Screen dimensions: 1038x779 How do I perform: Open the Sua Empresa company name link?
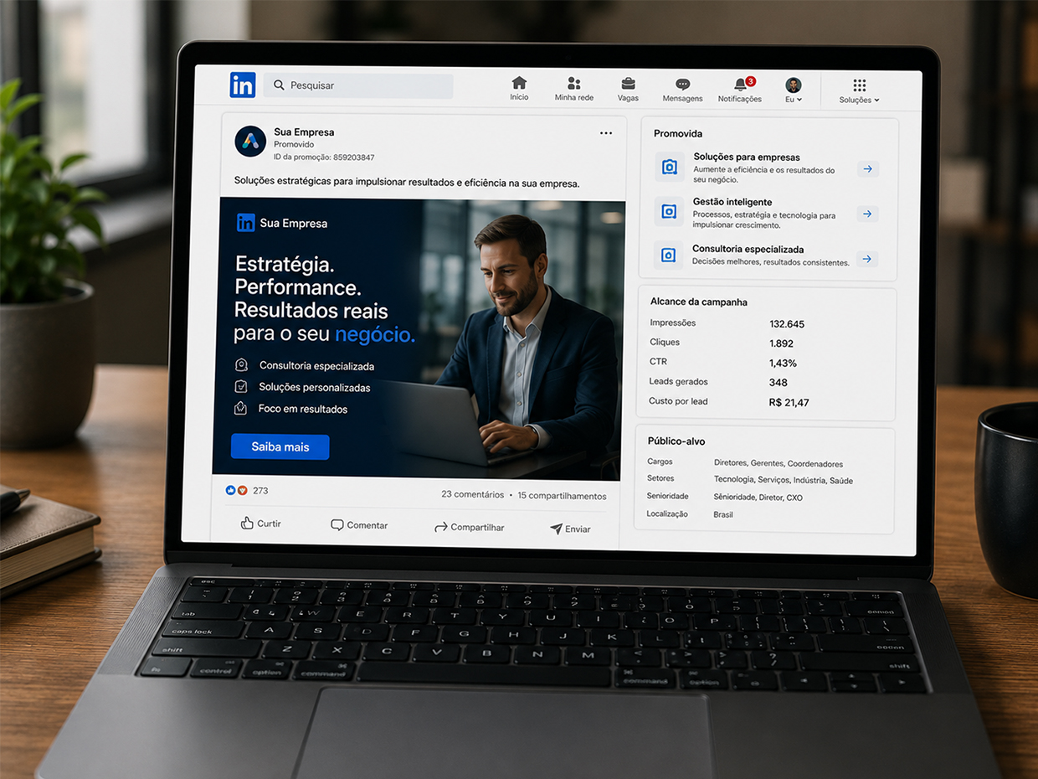pos(304,132)
